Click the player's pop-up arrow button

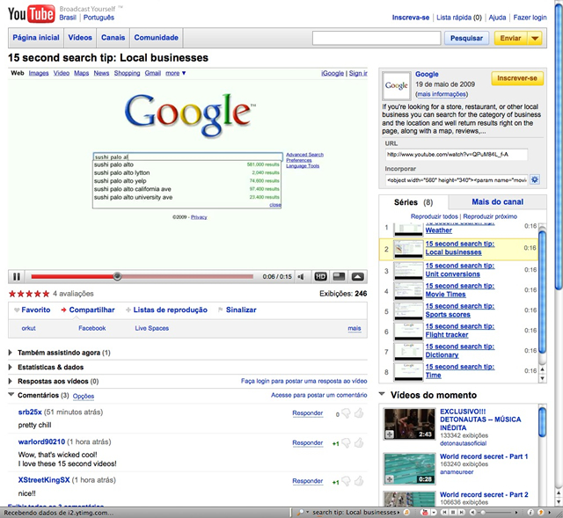[x=357, y=276]
